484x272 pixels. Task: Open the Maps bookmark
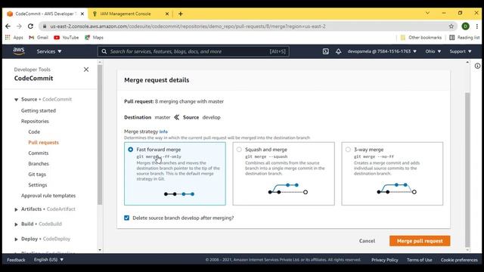click(94, 37)
